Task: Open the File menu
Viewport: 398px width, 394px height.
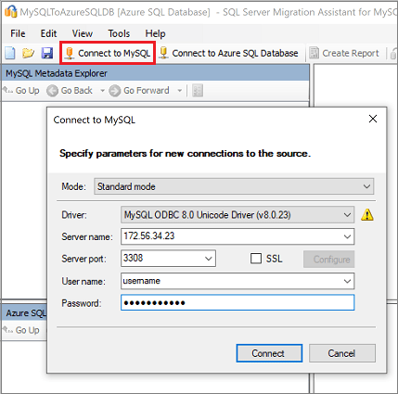Action: point(18,33)
